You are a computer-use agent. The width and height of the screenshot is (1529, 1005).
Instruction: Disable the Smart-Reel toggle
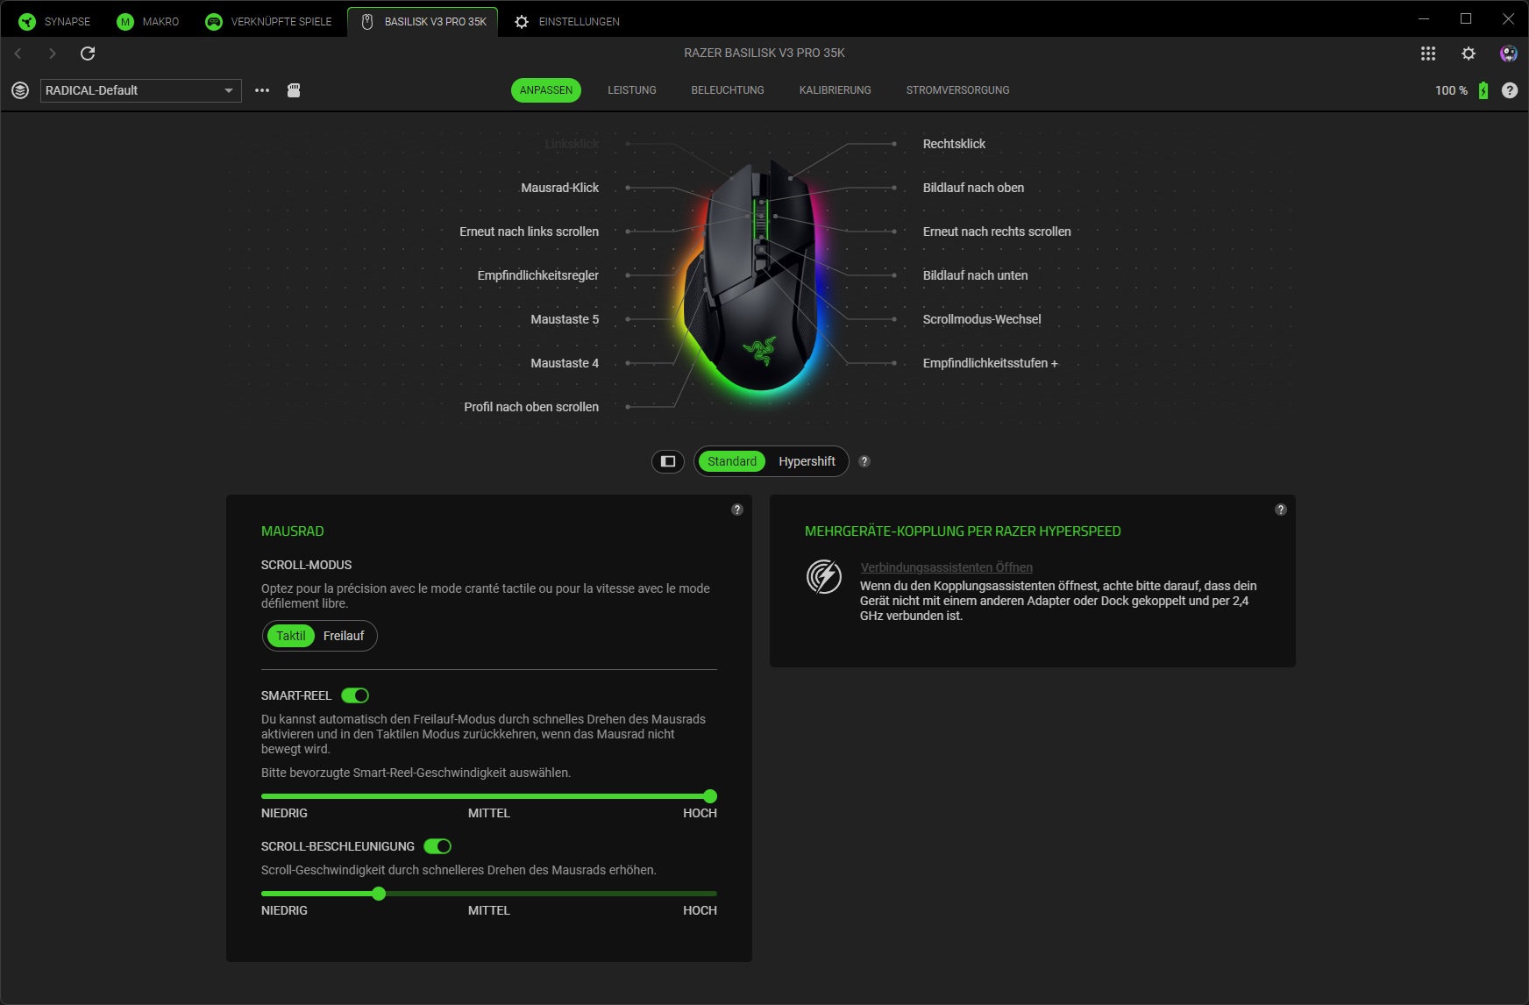[355, 695]
